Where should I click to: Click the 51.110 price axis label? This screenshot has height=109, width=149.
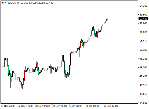pos(143,41)
